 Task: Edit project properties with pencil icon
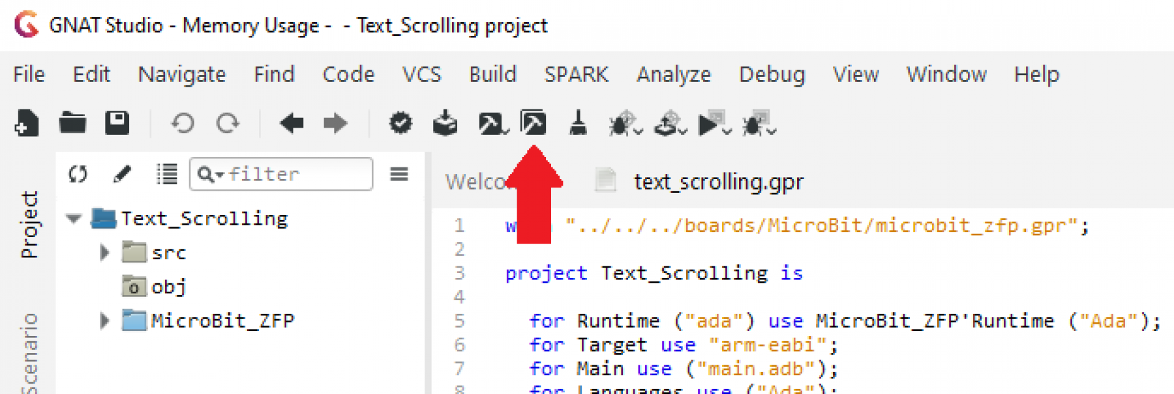[x=122, y=174]
